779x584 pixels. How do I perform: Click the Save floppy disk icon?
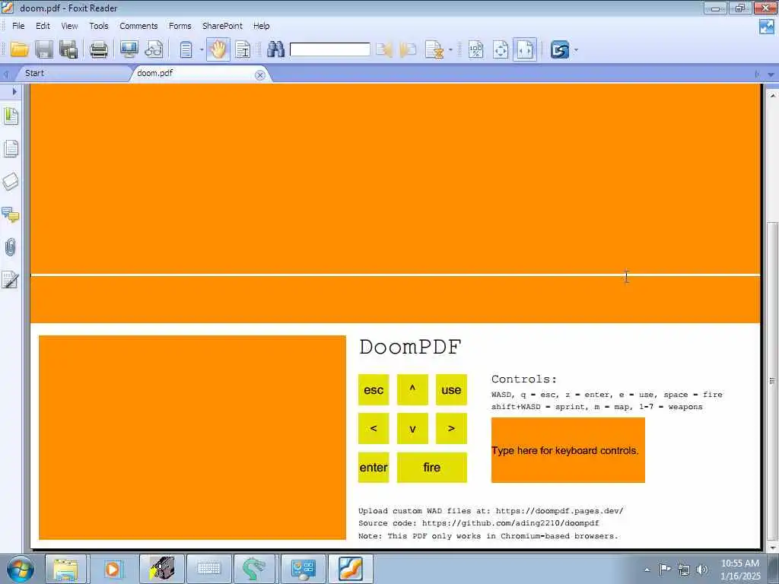coord(43,49)
